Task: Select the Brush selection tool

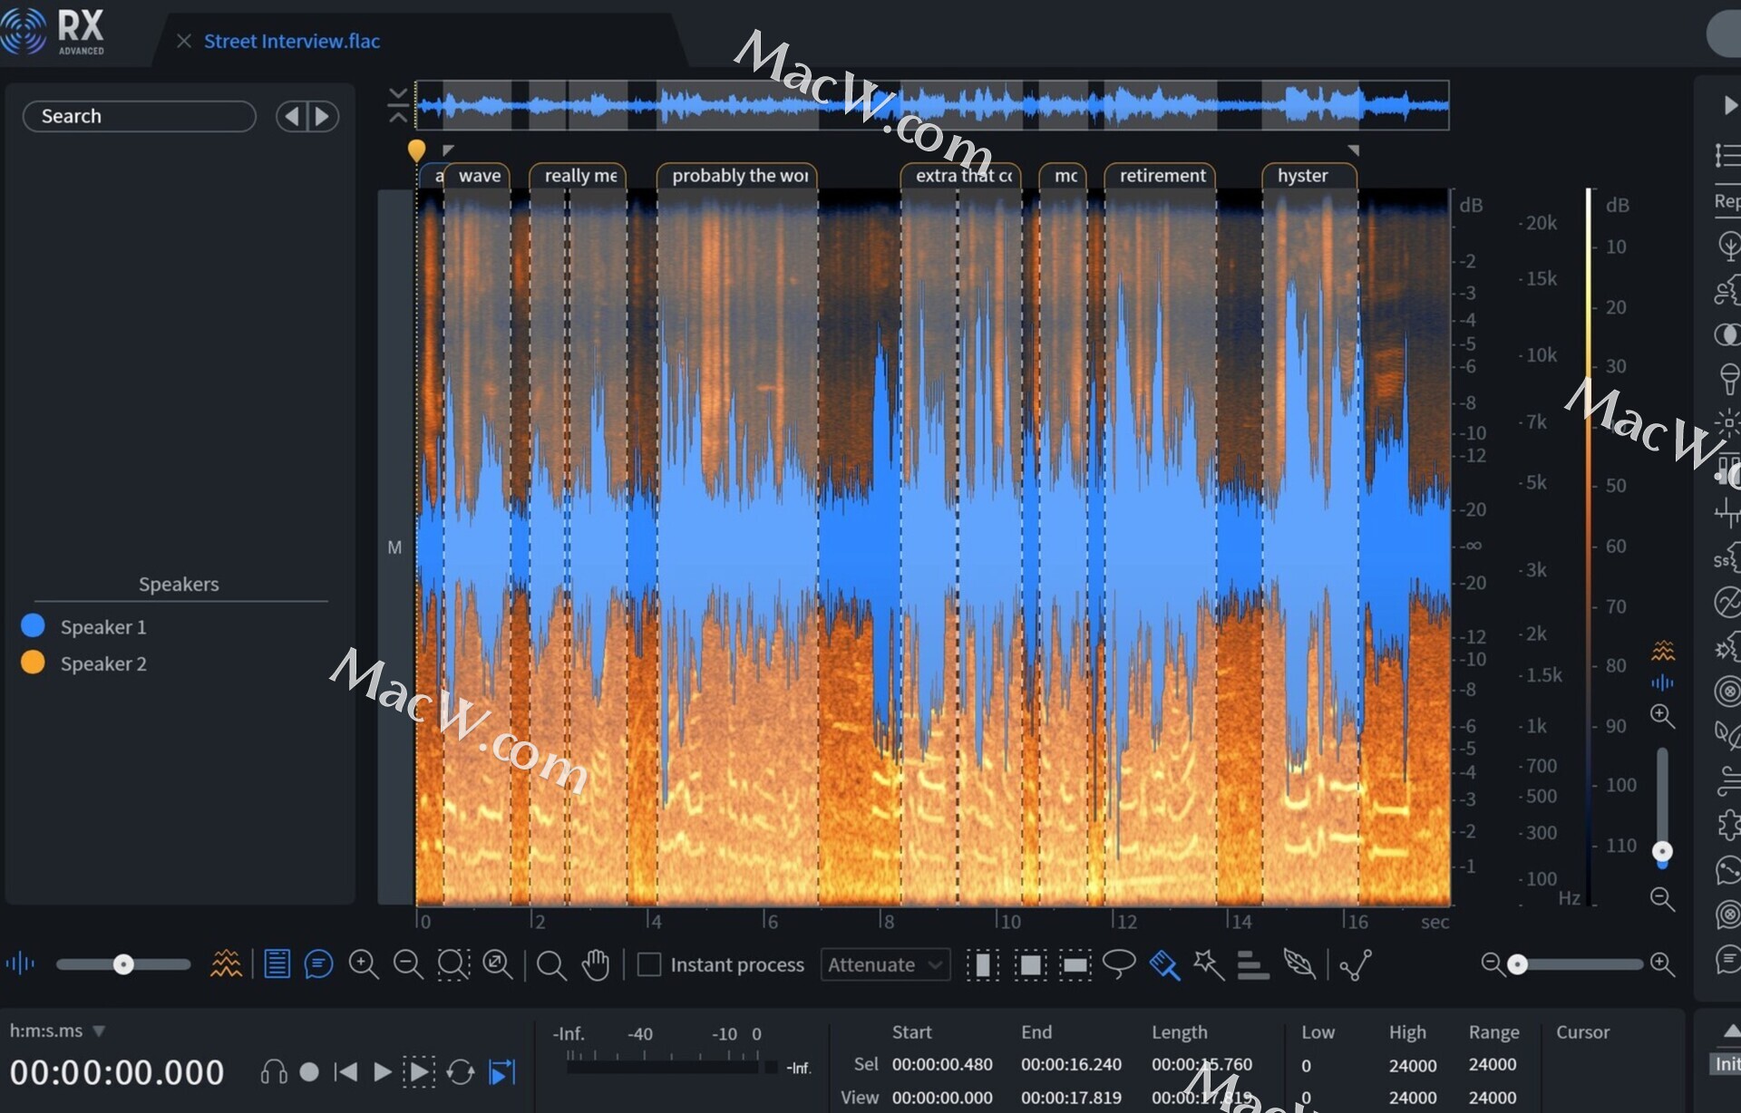Action: point(1164,964)
